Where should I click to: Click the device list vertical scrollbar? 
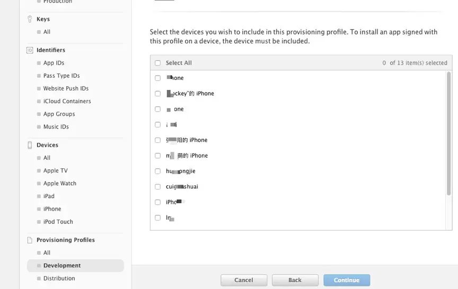coord(448,133)
